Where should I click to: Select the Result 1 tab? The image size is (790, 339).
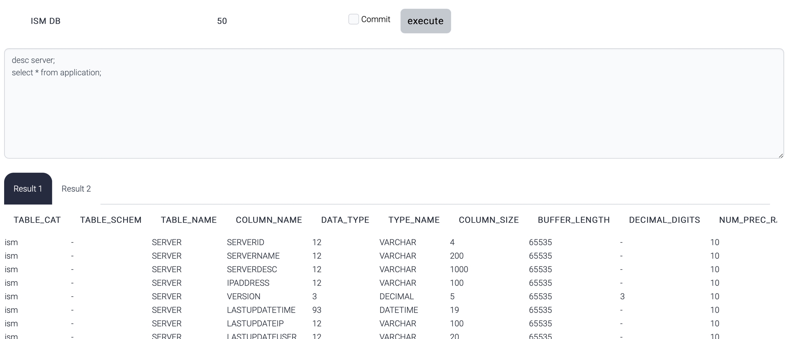point(28,189)
